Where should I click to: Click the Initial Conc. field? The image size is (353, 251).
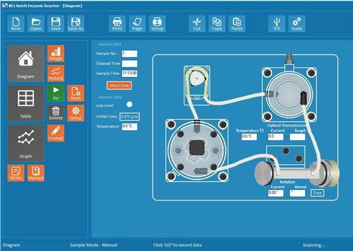pyautogui.click(x=129, y=117)
